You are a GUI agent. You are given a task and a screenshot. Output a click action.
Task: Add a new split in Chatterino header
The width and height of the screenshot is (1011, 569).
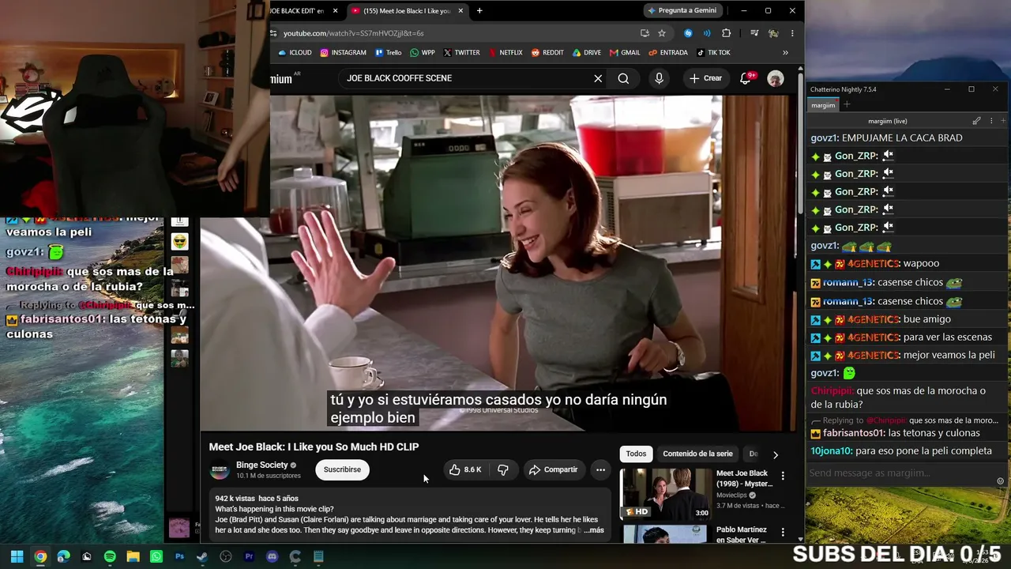[1004, 121]
